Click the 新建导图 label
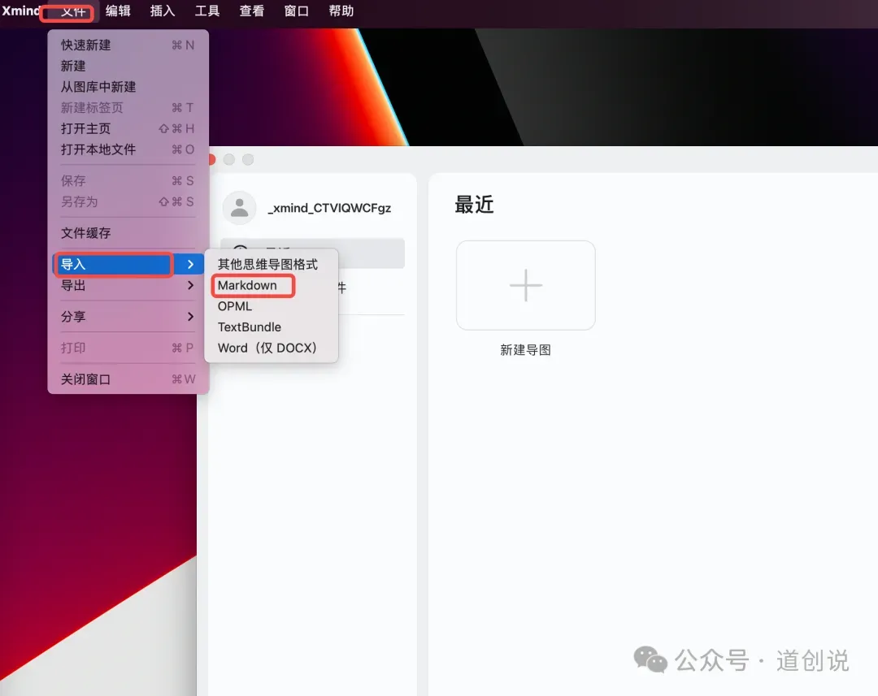 [x=526, y=350]
